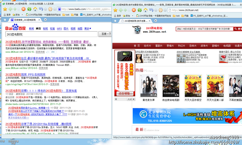Close the 百度搜索_263团电影院 tab

tap(40, 21)
